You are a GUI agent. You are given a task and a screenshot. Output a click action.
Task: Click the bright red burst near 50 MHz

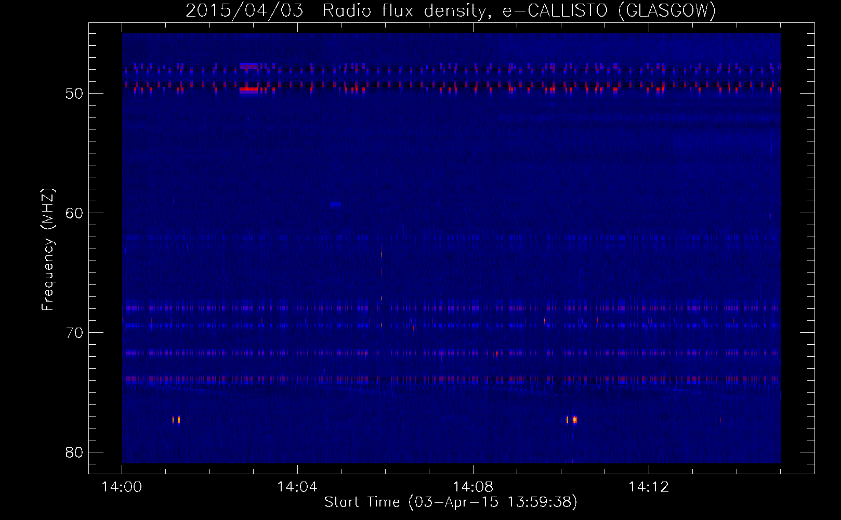click(248, 89)
